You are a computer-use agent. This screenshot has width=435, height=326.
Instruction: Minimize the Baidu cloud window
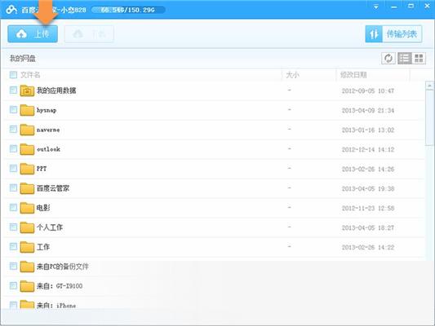393,7
